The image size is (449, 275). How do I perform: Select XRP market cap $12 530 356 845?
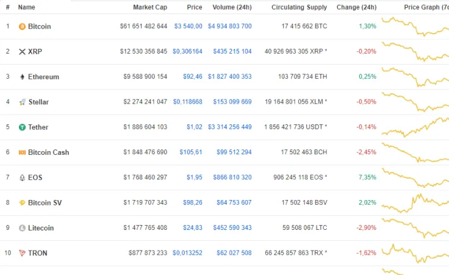[143, 51]
